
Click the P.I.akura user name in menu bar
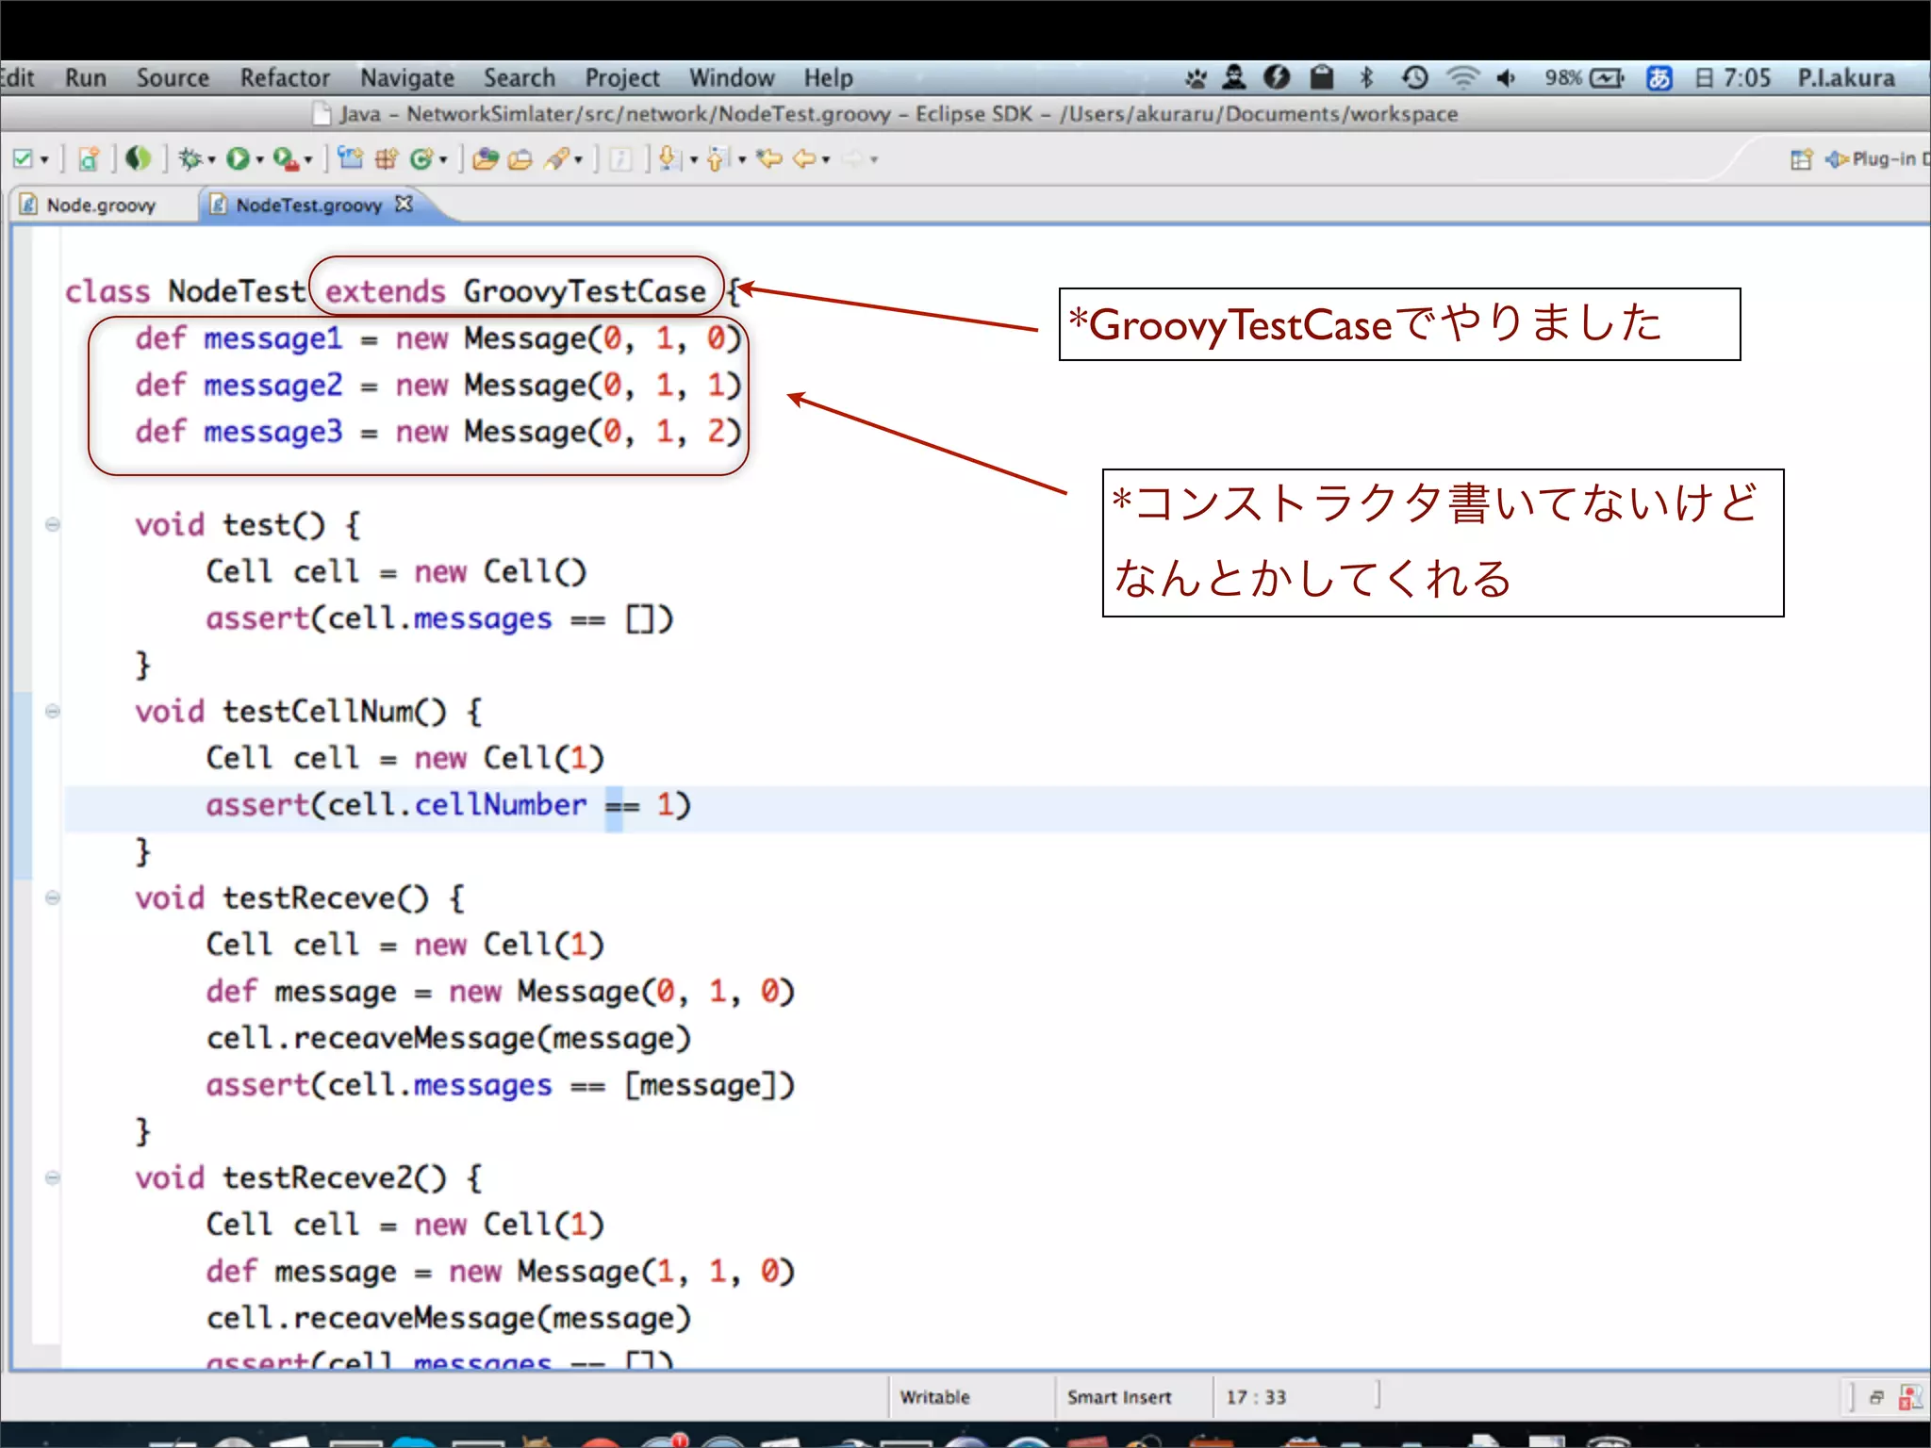tap(1845, 77)
